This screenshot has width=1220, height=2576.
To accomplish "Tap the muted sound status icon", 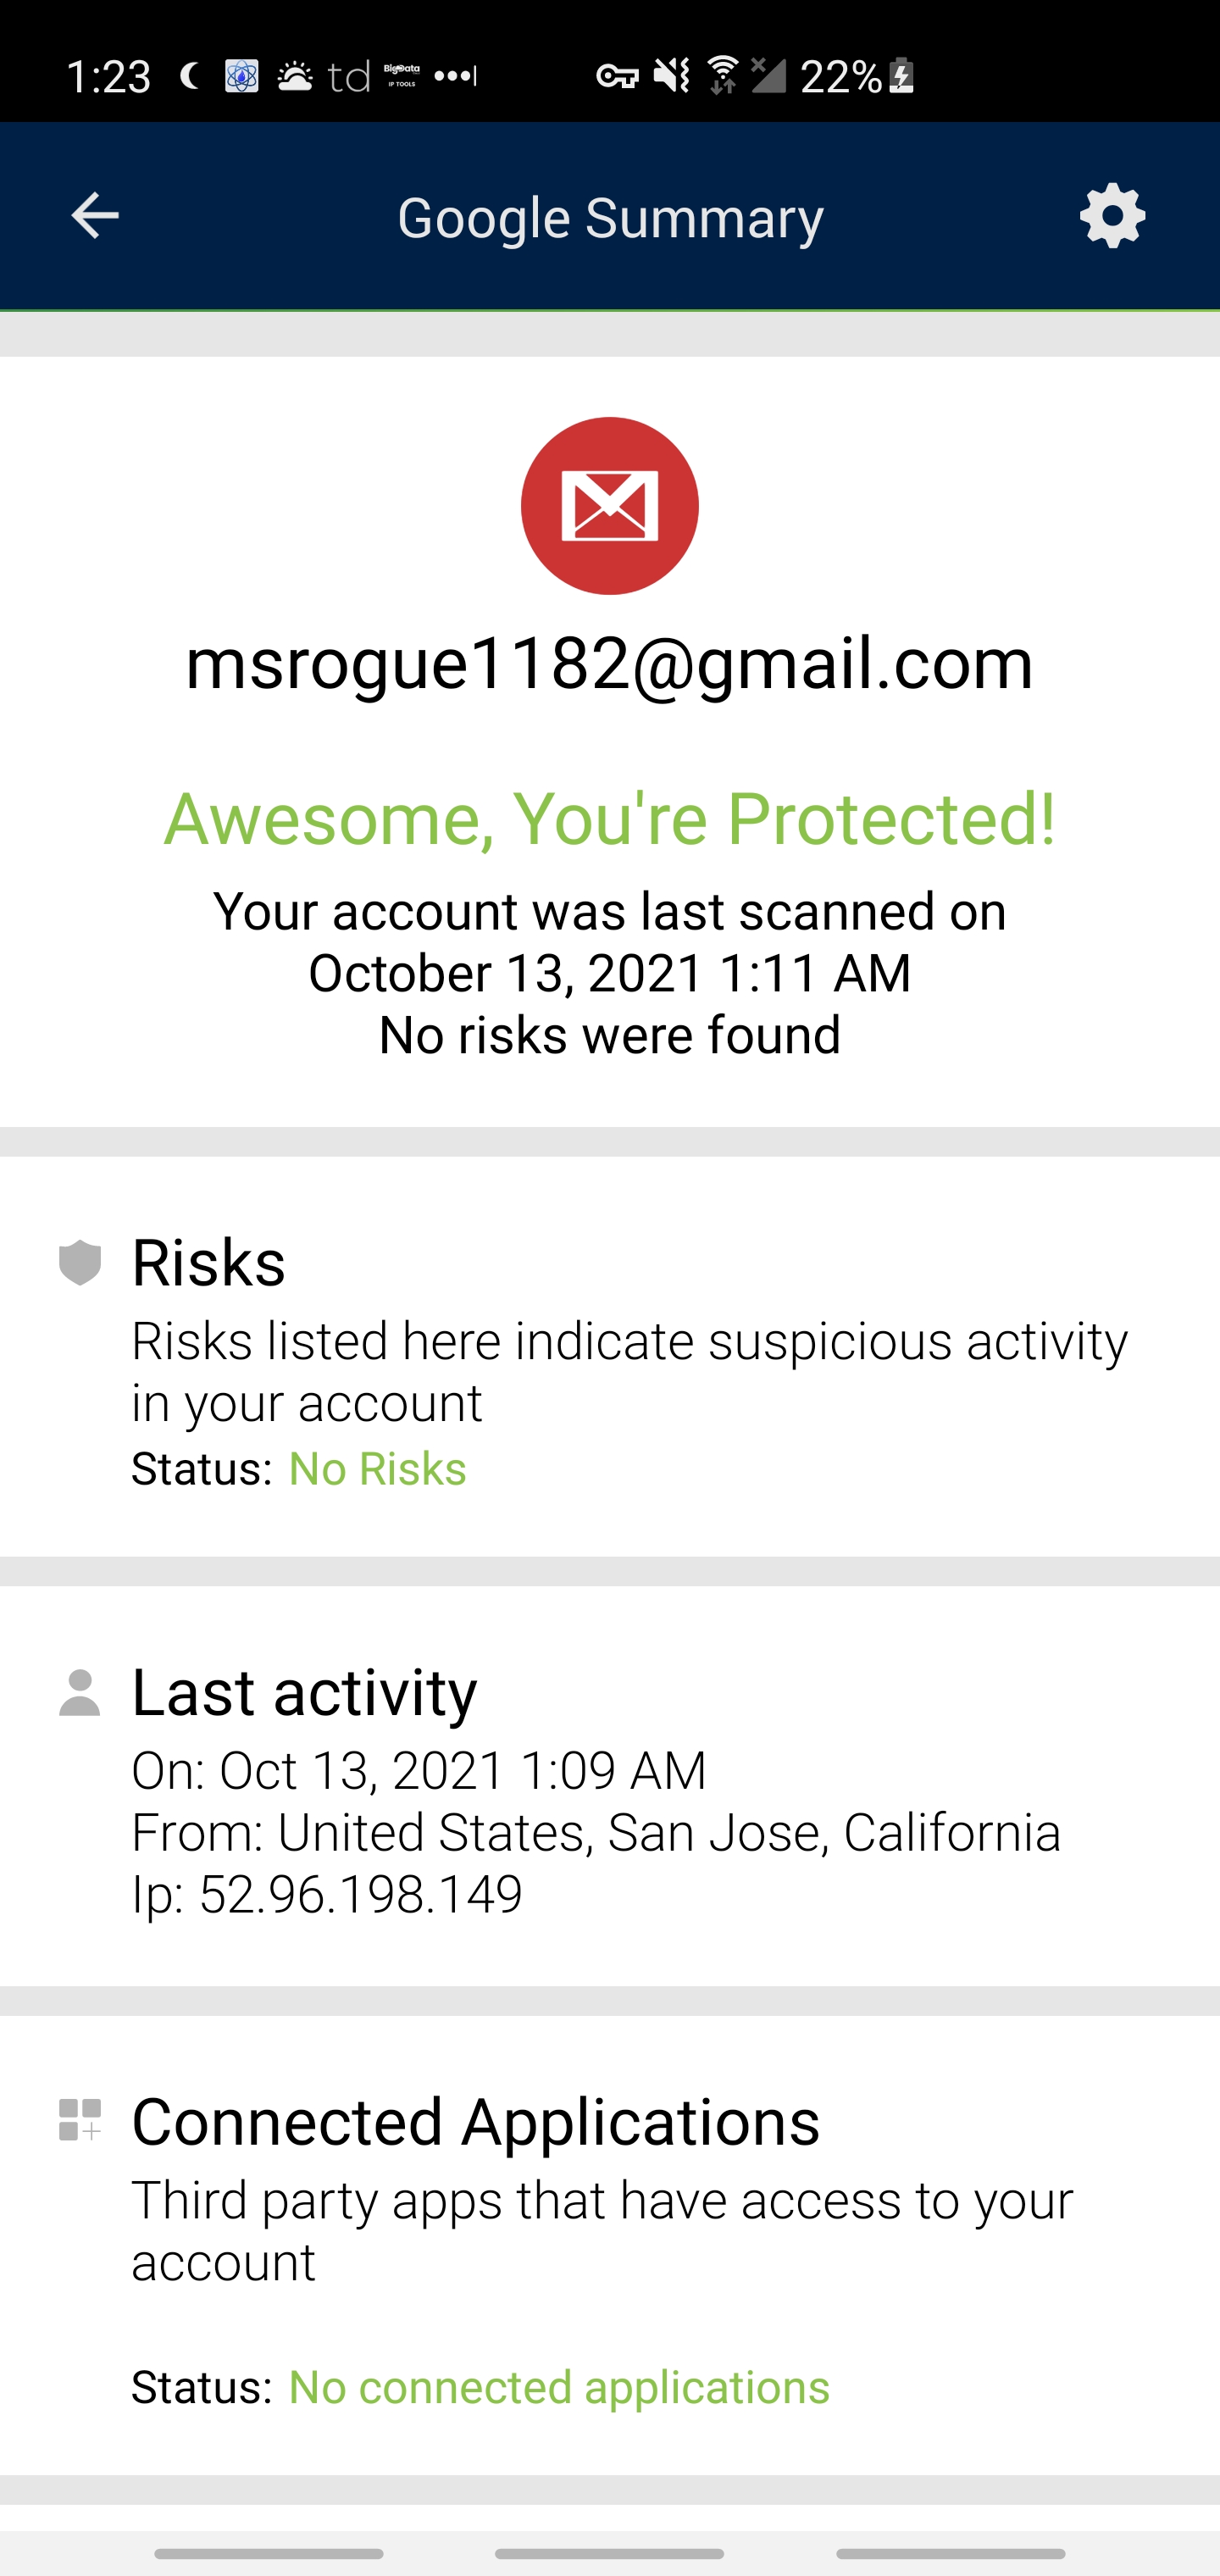I will click(x=671, y=76).
